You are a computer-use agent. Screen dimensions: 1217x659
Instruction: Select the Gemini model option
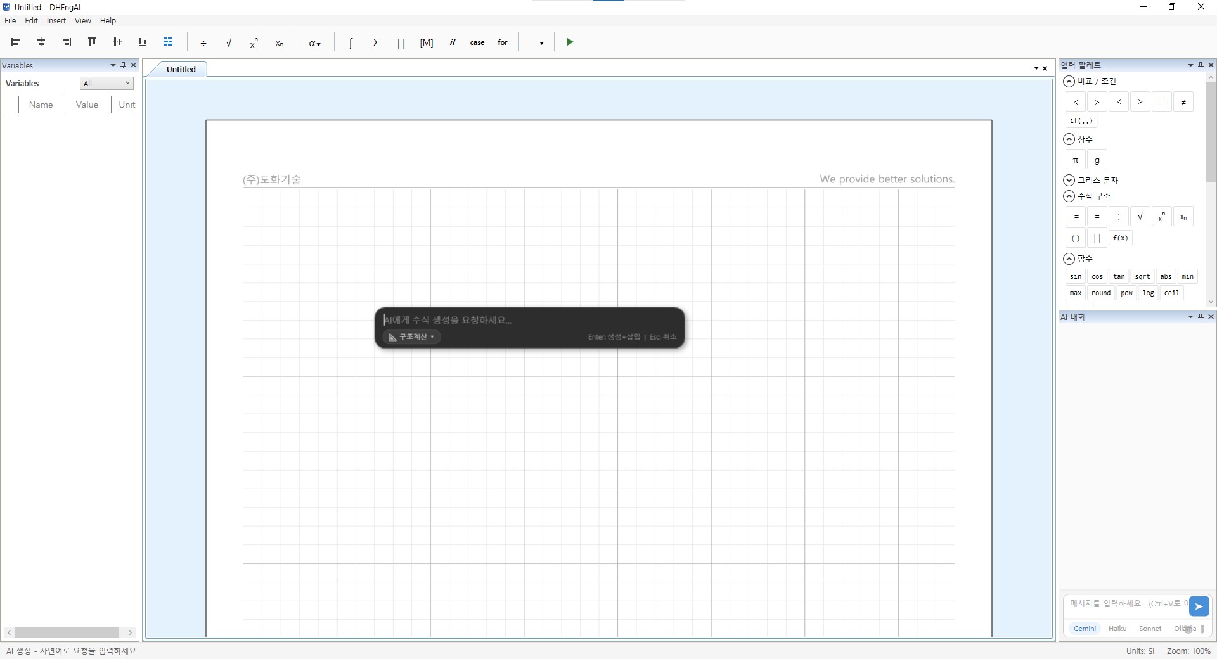(1084, 629)
